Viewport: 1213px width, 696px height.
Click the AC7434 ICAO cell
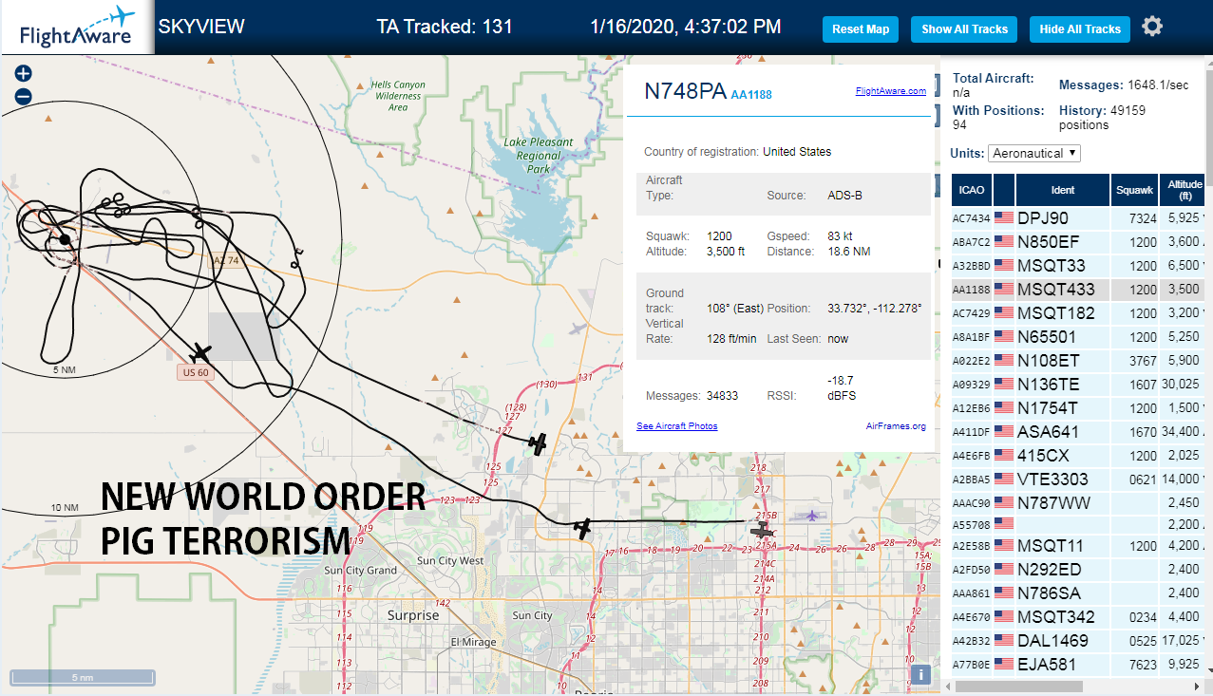972,218
